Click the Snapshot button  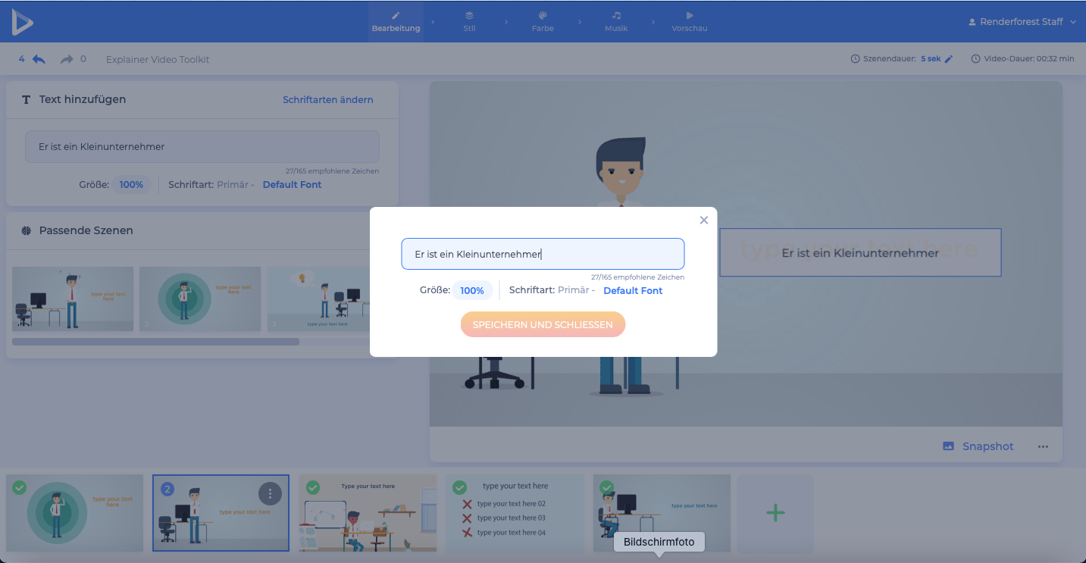click(x=978, y=446)
